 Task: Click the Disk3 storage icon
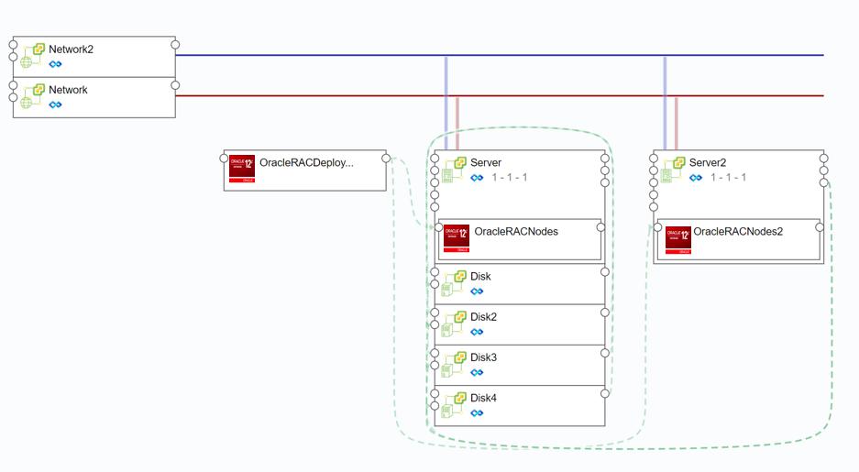454,363
